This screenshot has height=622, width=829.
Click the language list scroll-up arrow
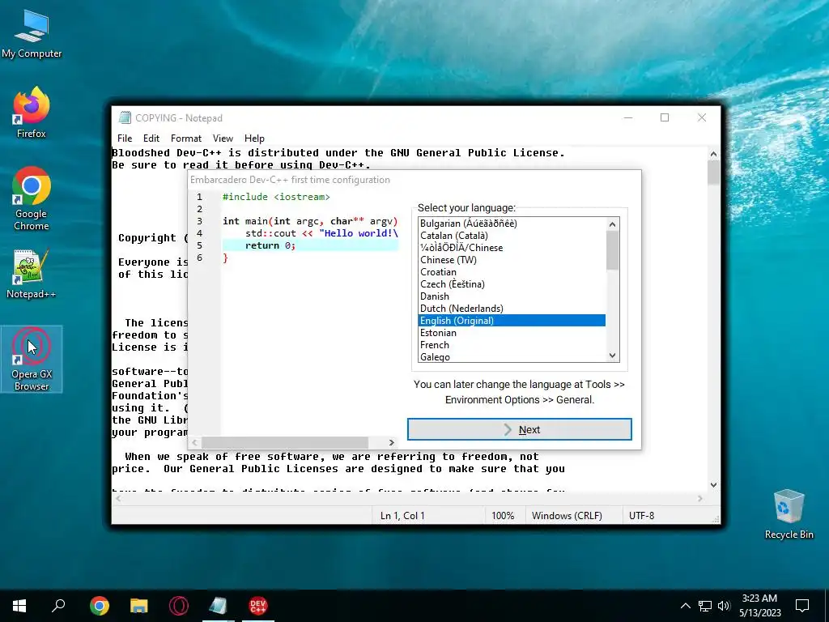(612, 224)
